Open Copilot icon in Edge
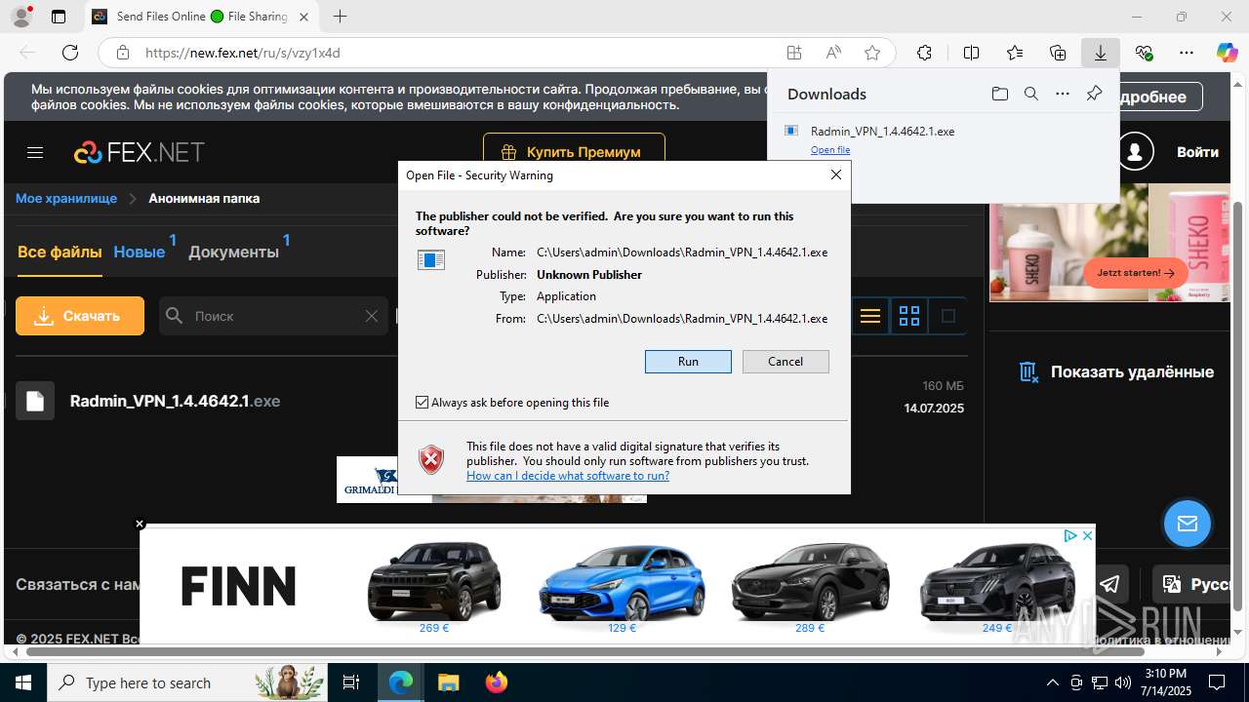This screenshot has height=702, width=1249. click(1227, 53)
